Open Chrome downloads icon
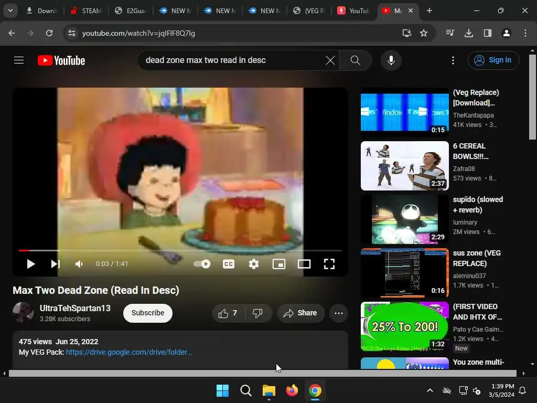Image resolution: width=537 pixels, height=403 pixels. 468,33
